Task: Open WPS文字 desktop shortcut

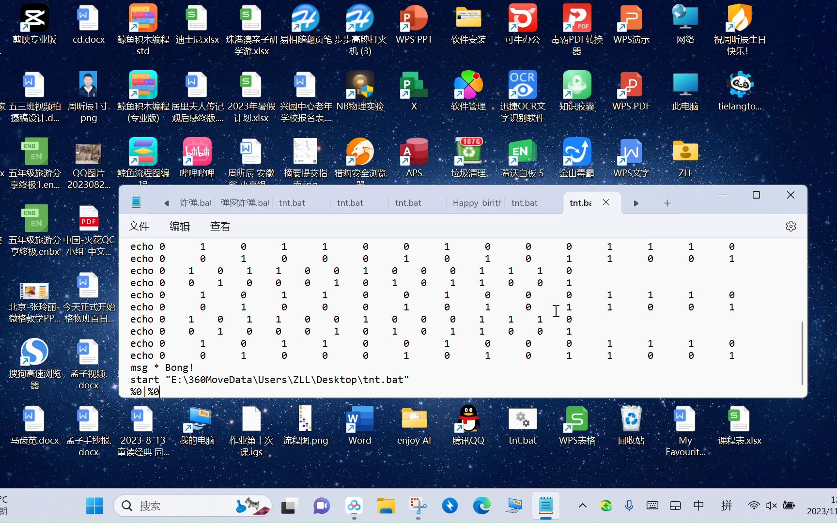Action: click(631, 158)
